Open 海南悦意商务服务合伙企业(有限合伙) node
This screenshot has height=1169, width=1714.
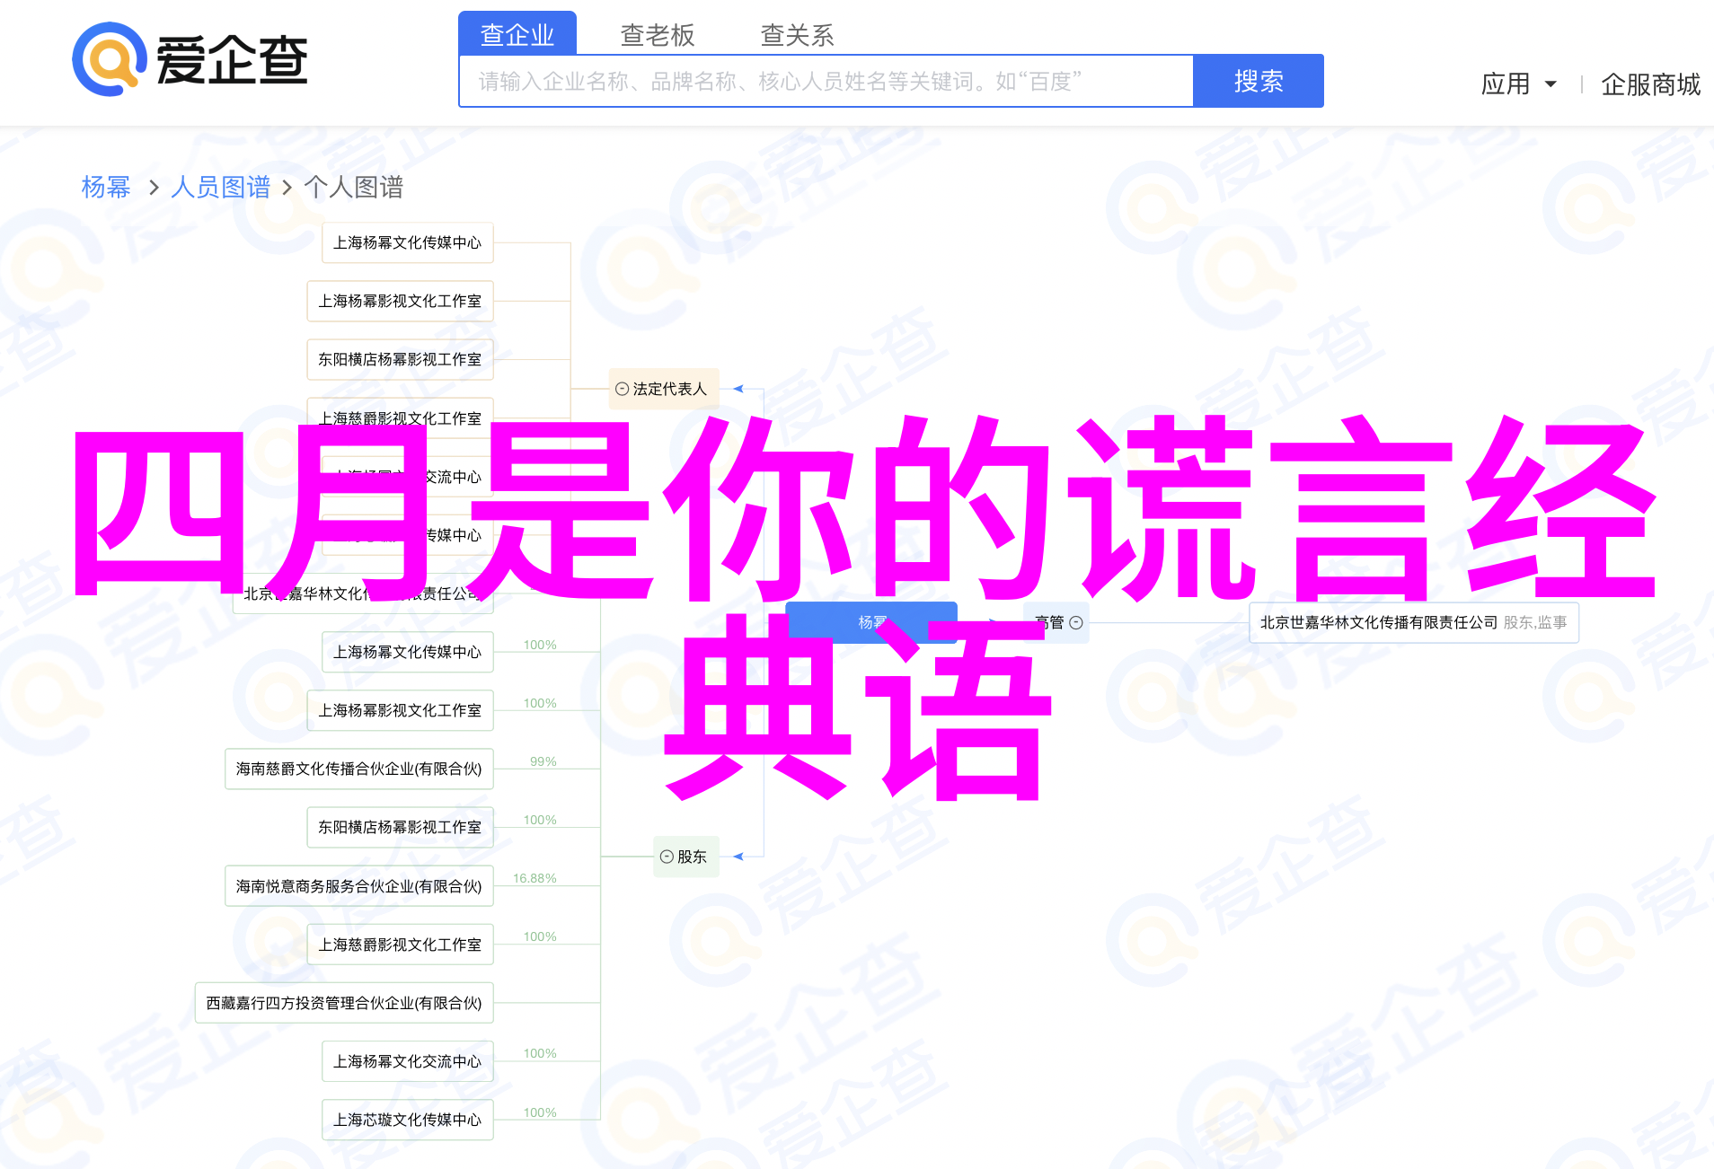point(359,886)
